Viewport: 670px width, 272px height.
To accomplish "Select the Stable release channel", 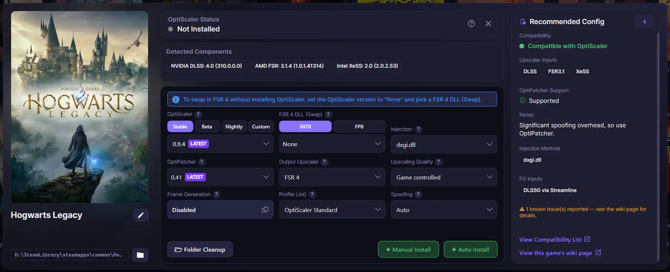I will (180, 127).
